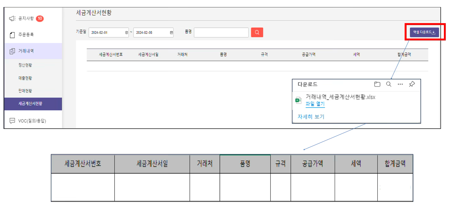
Task: Open the more options ellipsis in downloads
Action: pos(400,84)
